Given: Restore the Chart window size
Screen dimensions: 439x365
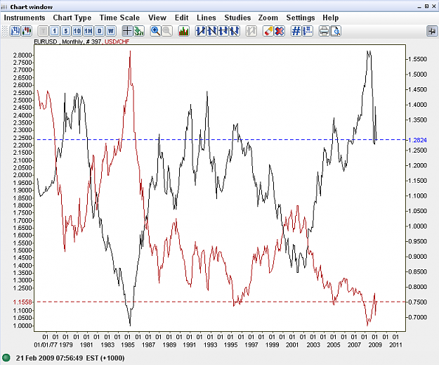Looking at the screenshot, I should click(426, 6).
